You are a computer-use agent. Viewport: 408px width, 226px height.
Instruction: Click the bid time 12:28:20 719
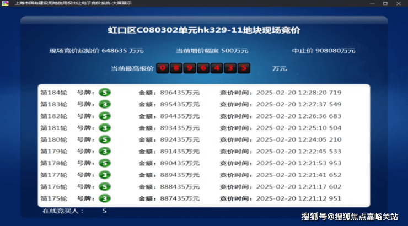(x=320, y=93)
